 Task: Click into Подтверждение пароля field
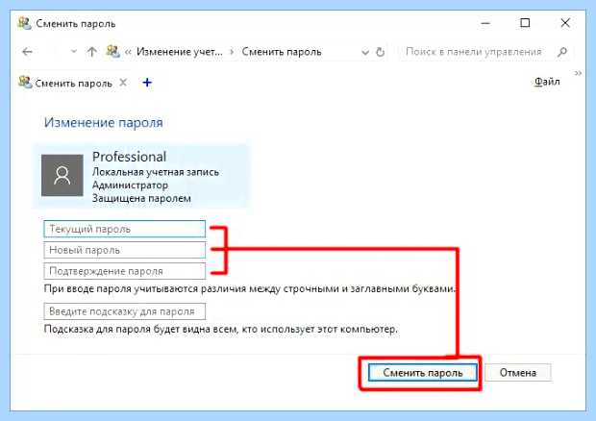125,271
